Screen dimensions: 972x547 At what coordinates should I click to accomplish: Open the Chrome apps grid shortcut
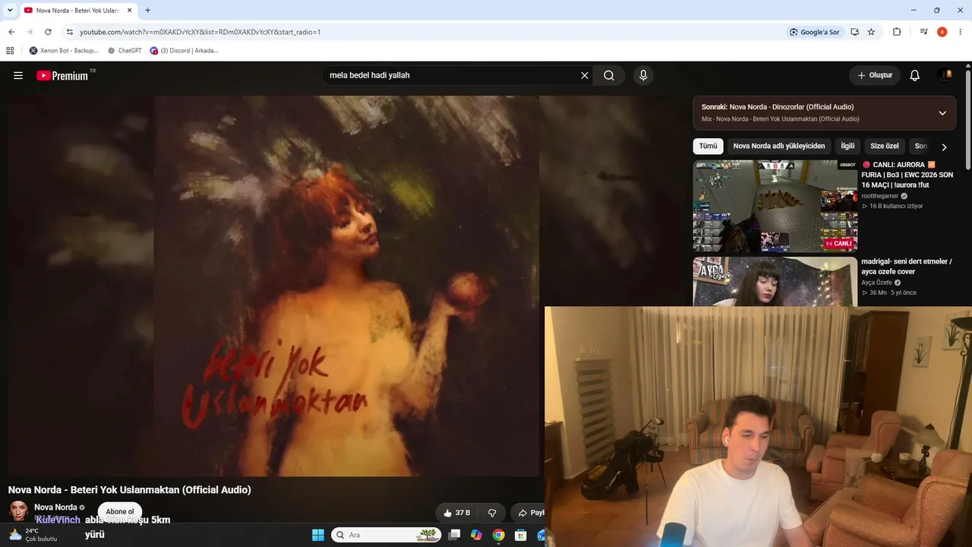(10, 51)
